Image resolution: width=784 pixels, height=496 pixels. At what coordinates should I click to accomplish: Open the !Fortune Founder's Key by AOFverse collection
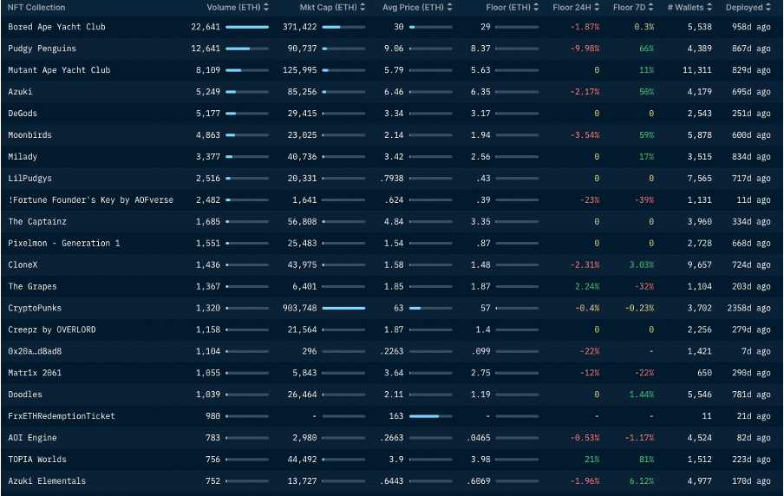pyautogui.click(x=90, y=200)
